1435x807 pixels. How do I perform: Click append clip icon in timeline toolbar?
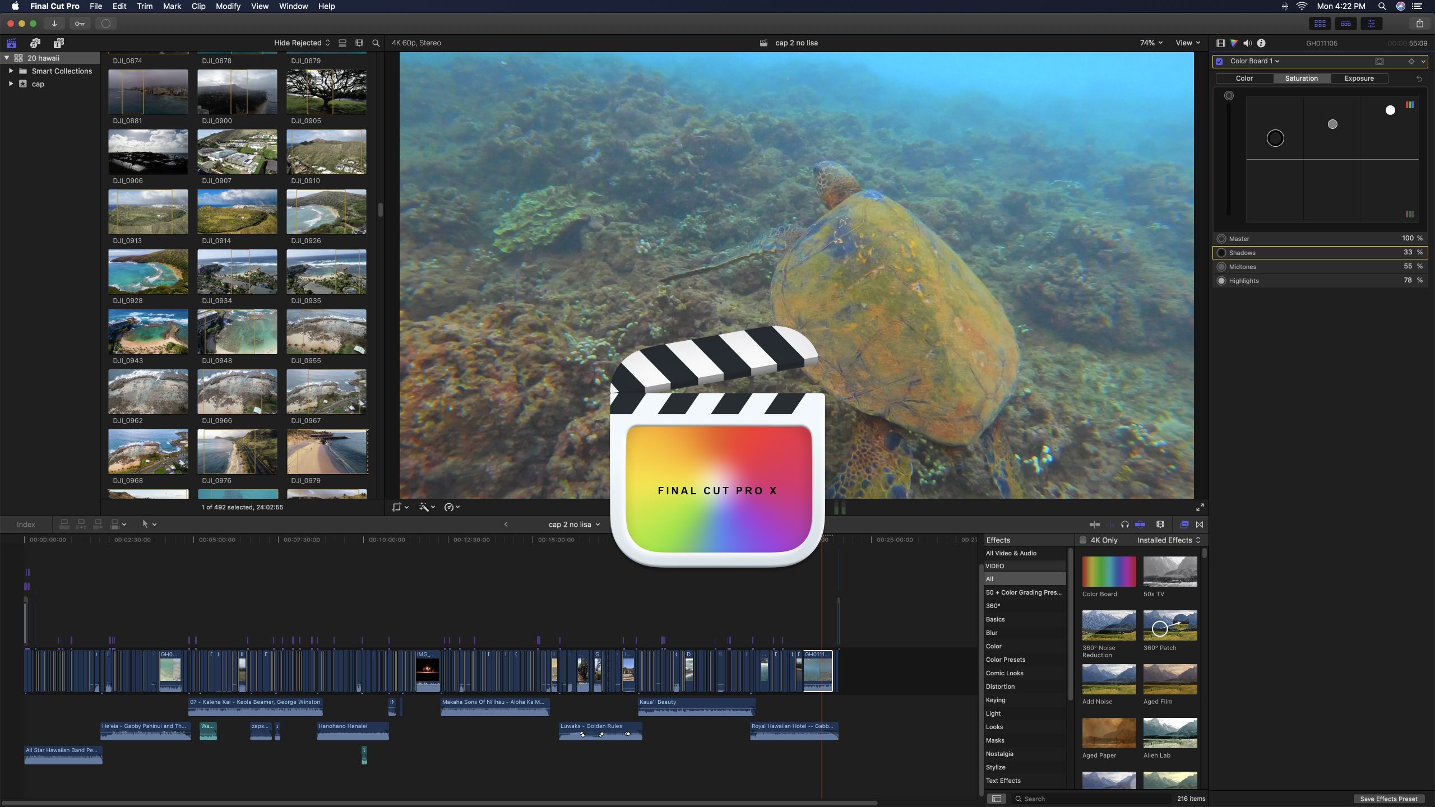[98, 525]
